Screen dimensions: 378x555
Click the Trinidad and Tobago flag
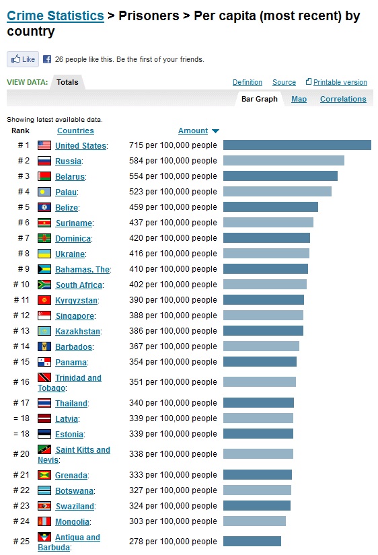pos(44,377)
